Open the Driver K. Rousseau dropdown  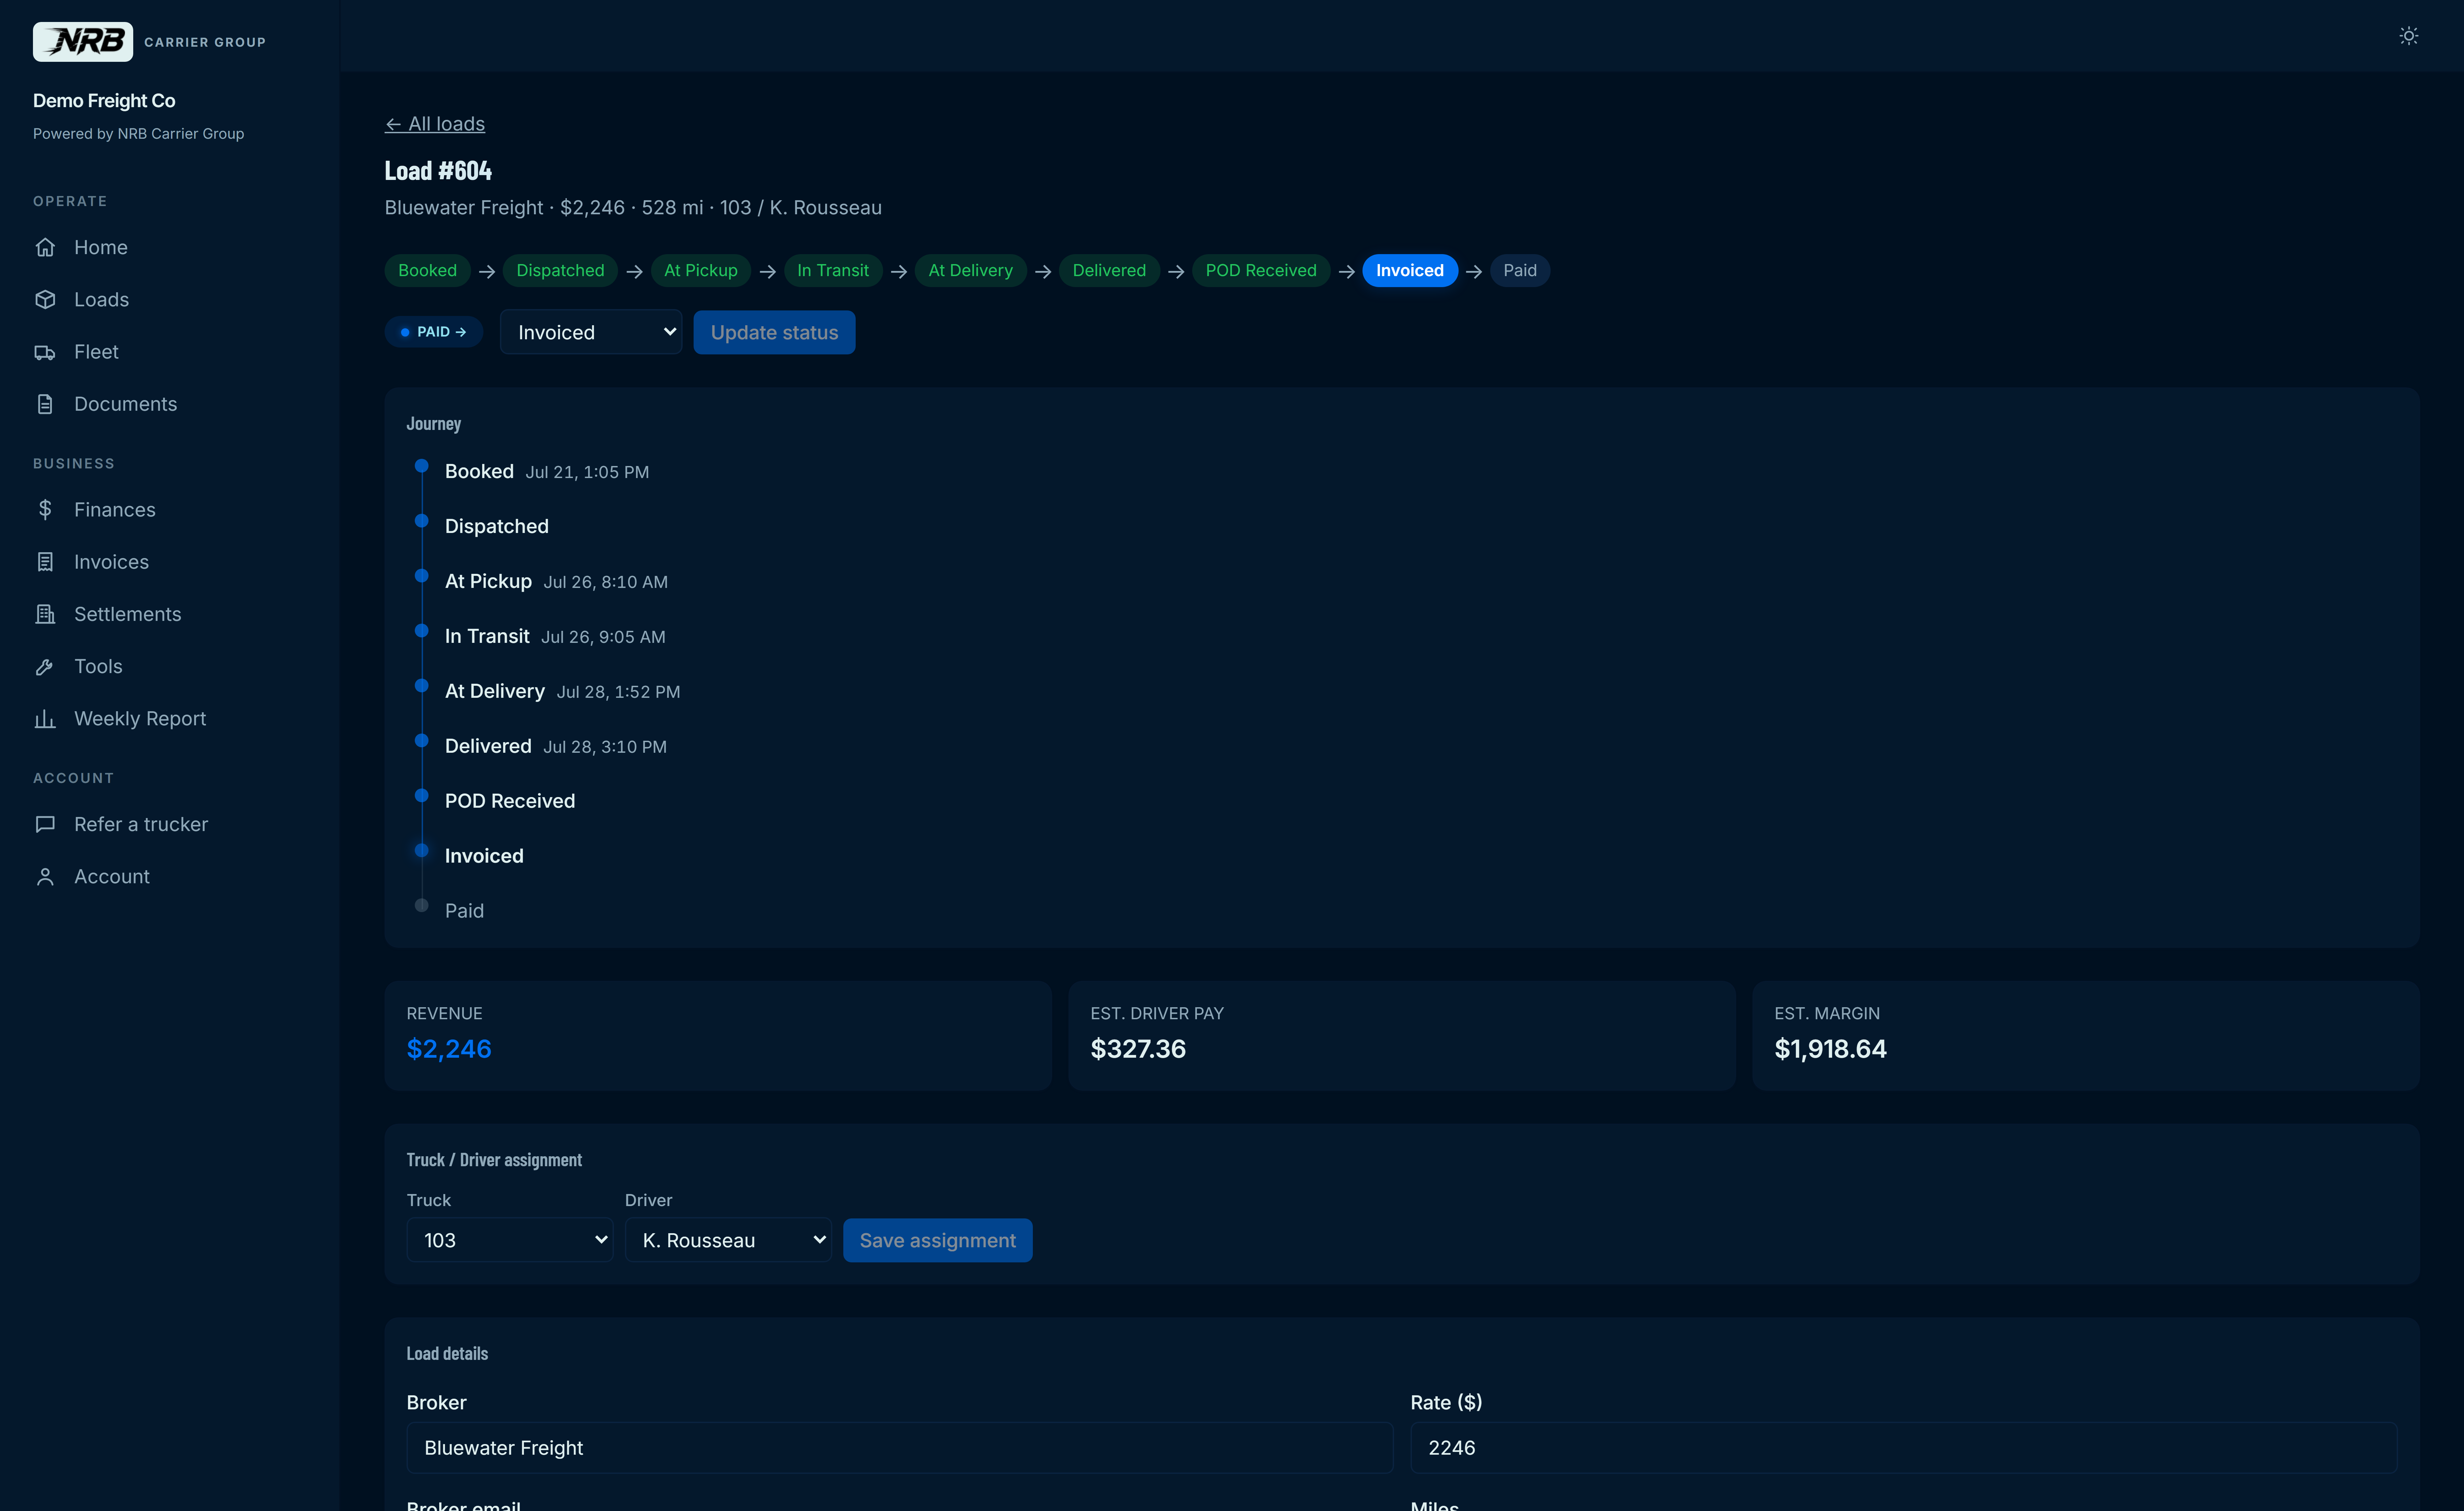pyautogui.click(x=728, y=1240)
